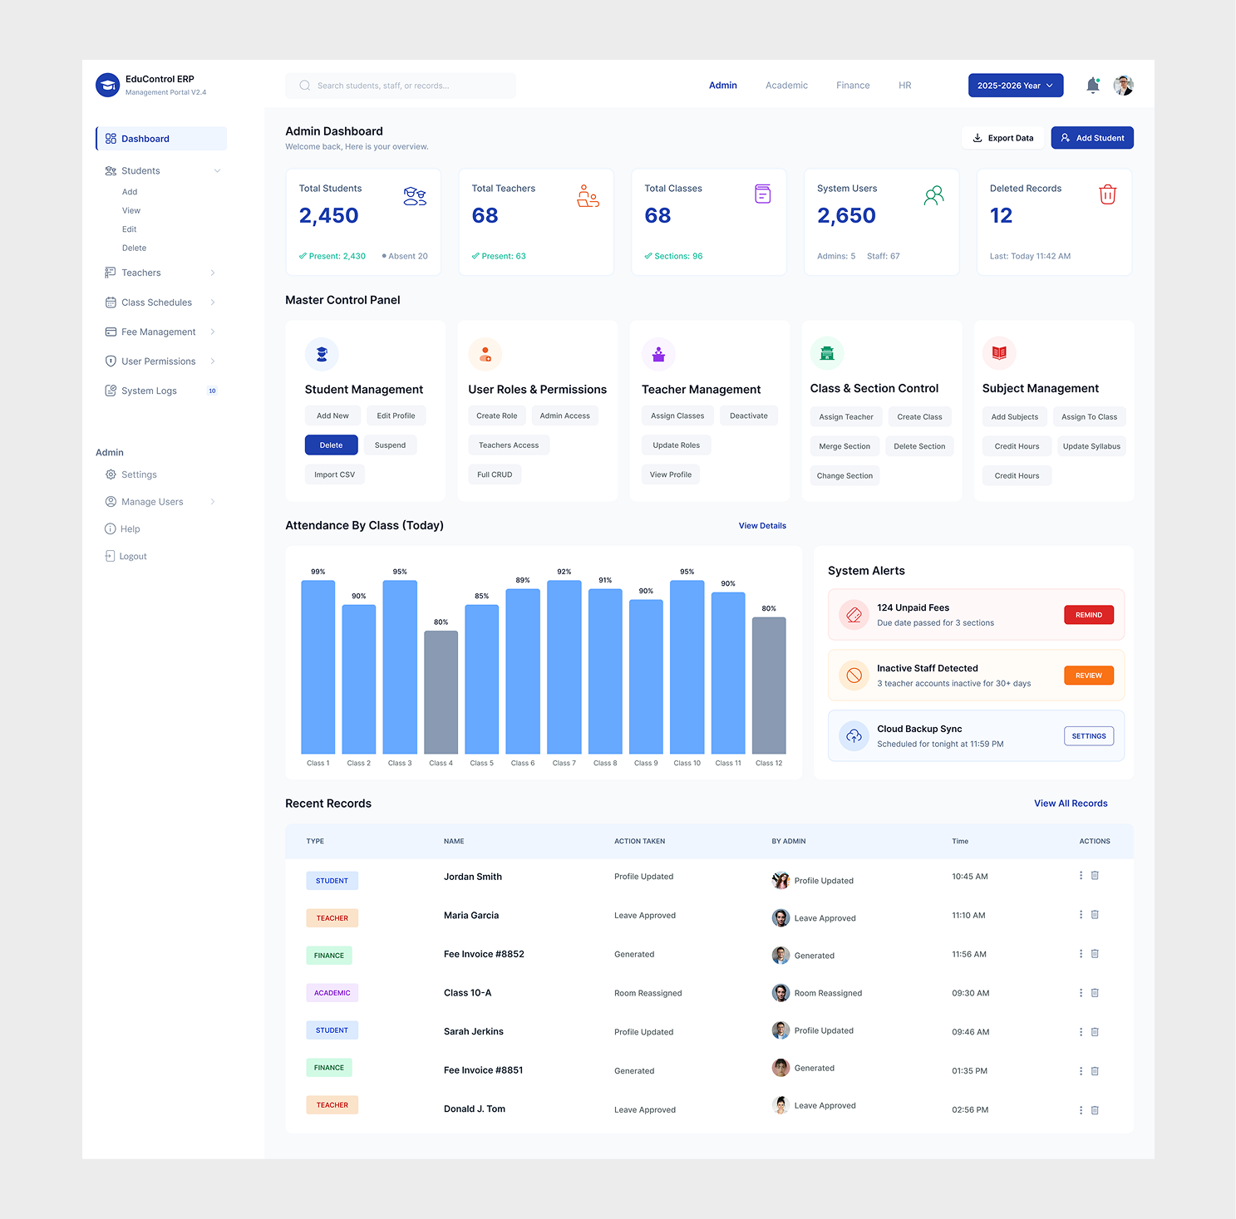Open the View All Records link
The height and width of the screenshot is (1219, 1236).
pyautogui.click(x=1071, y=804)
